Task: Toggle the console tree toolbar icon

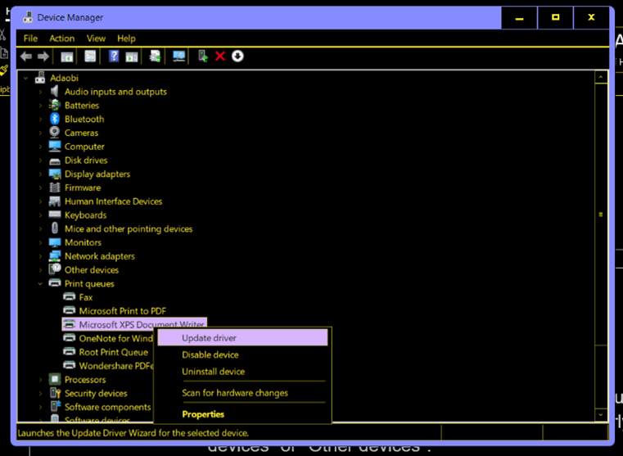Action: [x=67, y=56]
